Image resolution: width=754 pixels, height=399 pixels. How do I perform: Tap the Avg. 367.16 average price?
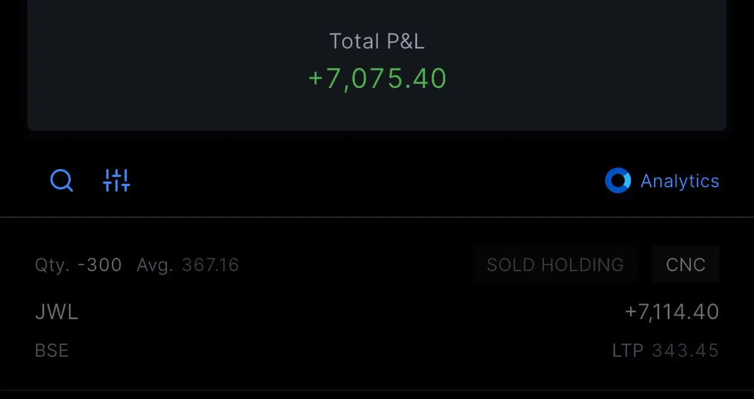188,265
